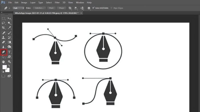
Task: Close the WhatsApp Image document tab
Action: point(81,13)
